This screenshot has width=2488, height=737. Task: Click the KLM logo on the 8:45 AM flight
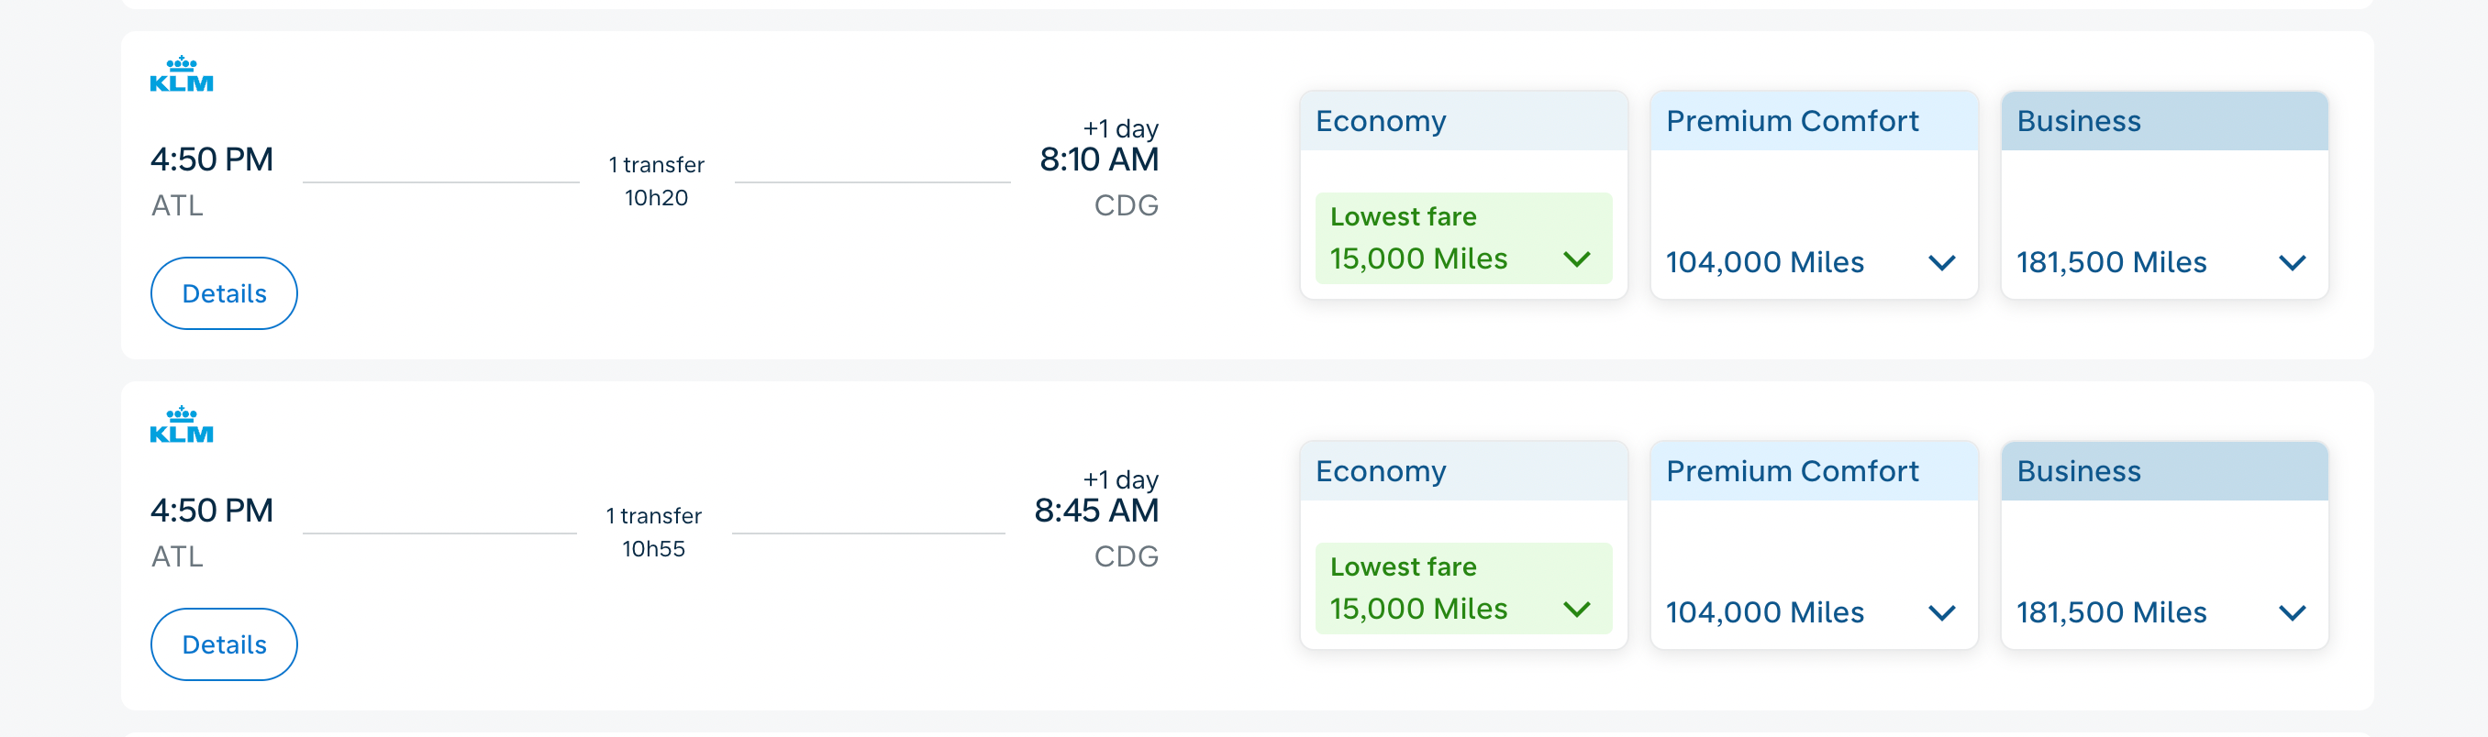coord(182,424)
